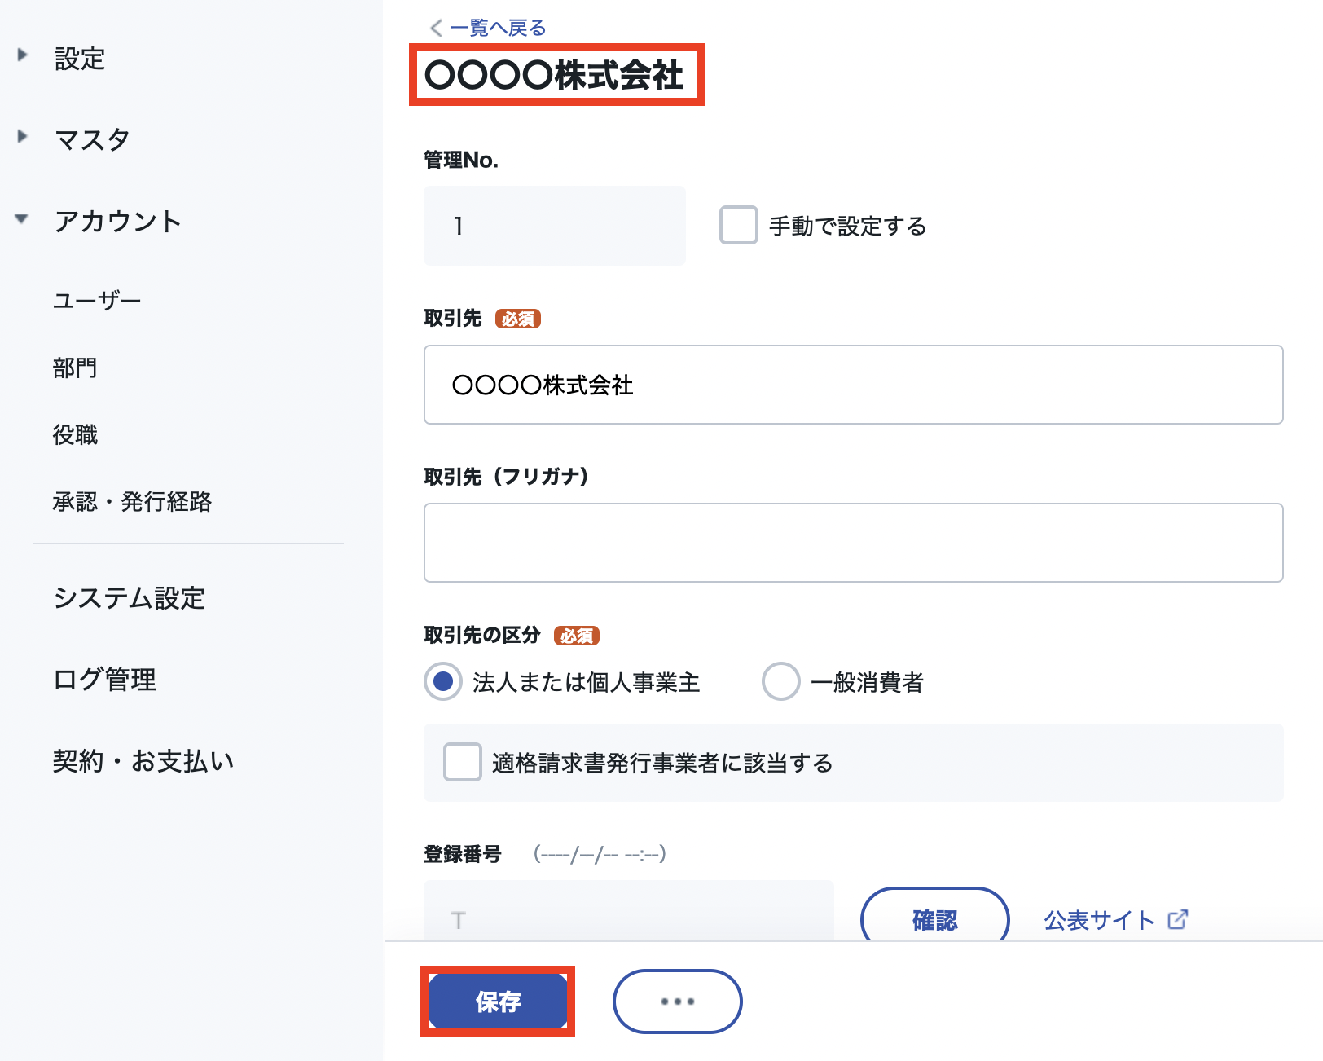This screenshot has height=1061, width=1323.
Task: Open 部門 in the sidebar
Action: point(75,368)
